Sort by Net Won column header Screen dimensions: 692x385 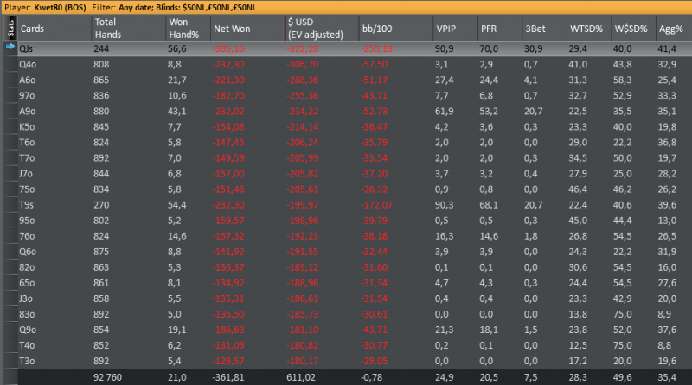pyautogui.click(x=247, y=29)
